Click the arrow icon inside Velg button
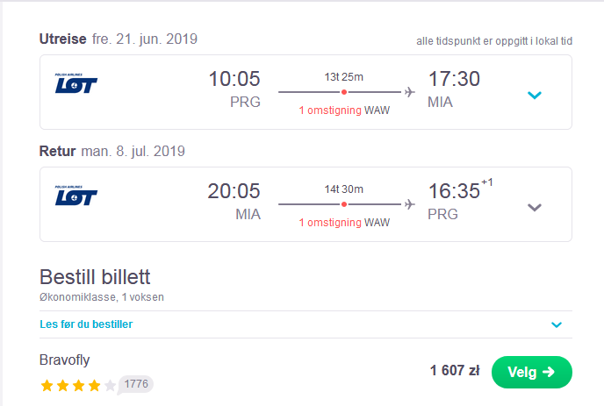The height and width of the screenshot is (406, 604). (549, 372)
